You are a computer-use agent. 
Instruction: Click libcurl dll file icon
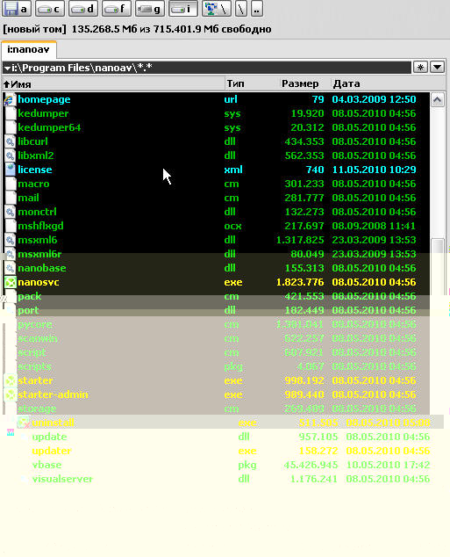(10, 141)
